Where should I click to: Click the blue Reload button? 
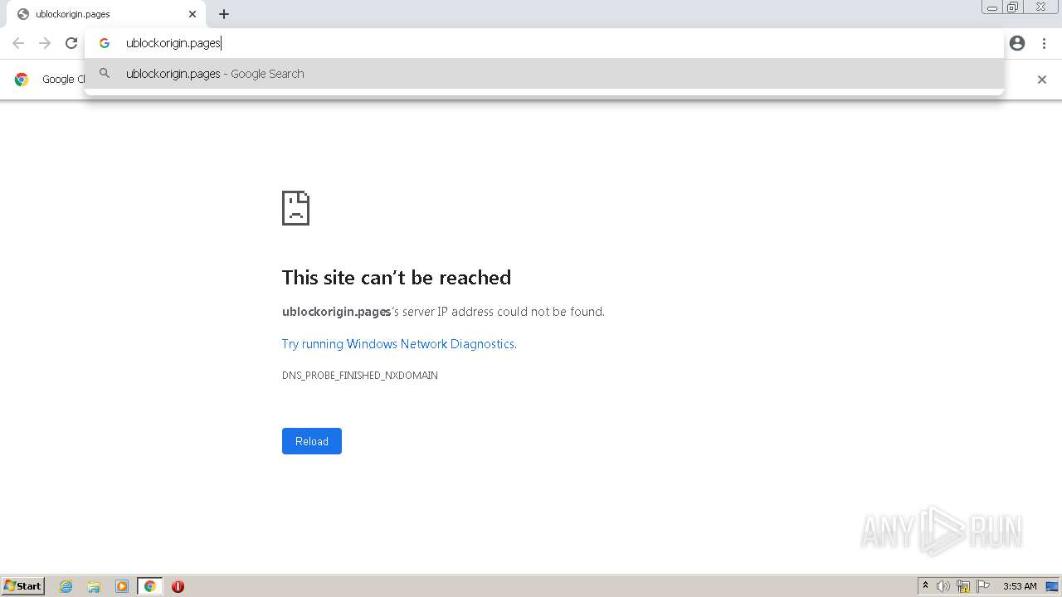(312, 441)
